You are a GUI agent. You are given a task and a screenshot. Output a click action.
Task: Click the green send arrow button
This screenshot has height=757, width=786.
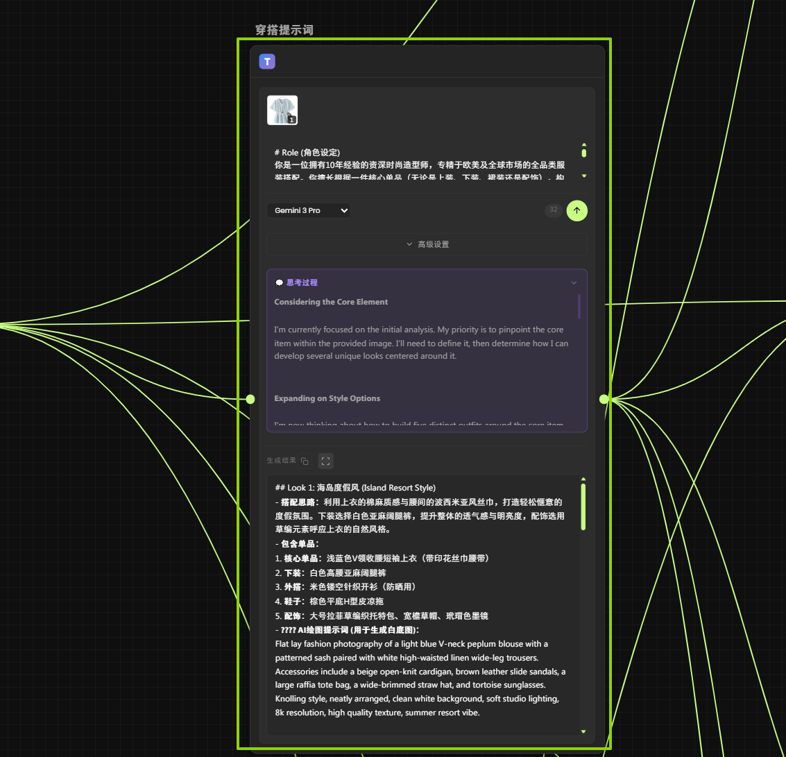[576, 210]
